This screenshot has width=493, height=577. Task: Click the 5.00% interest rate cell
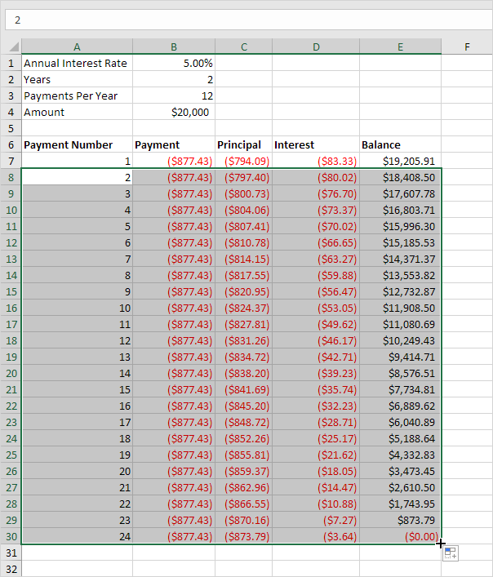(x=174, y=63)
